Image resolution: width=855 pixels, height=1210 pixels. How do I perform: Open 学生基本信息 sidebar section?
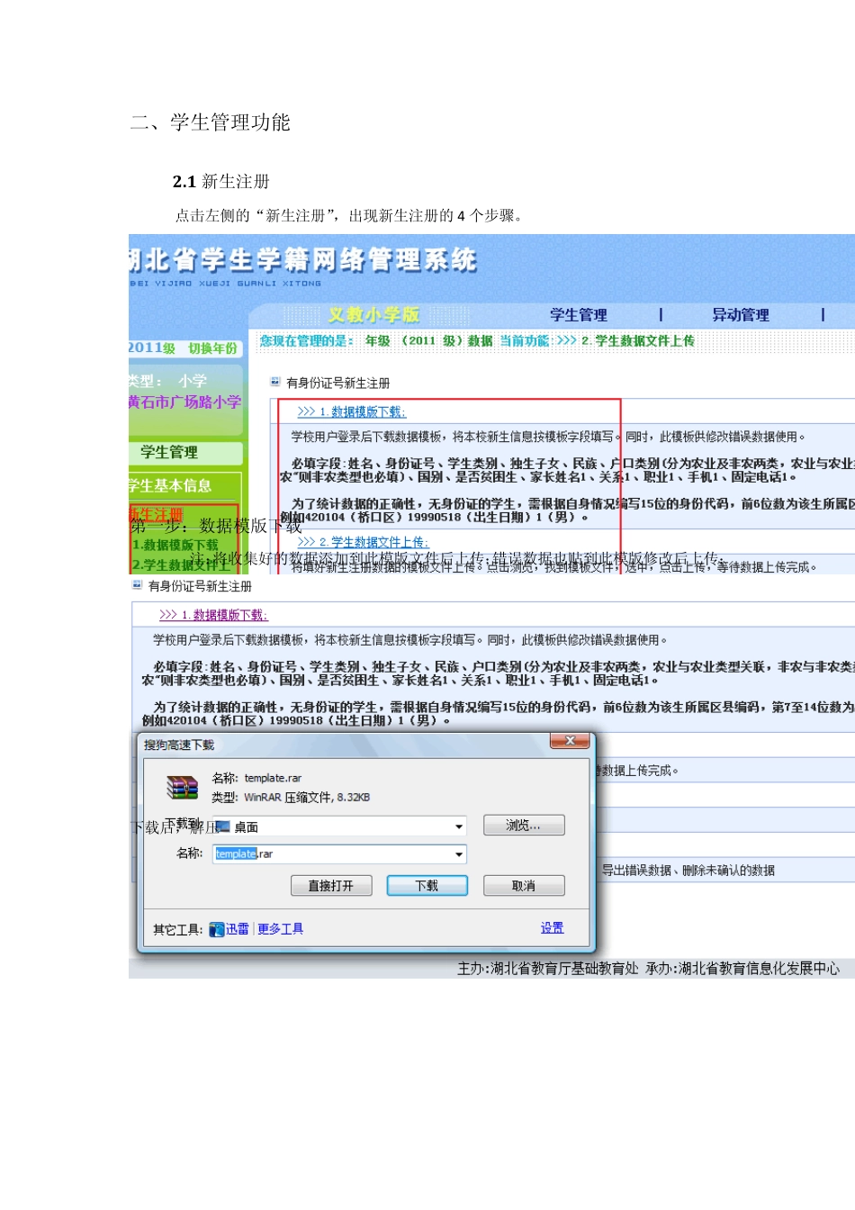[x=171, y=486]
